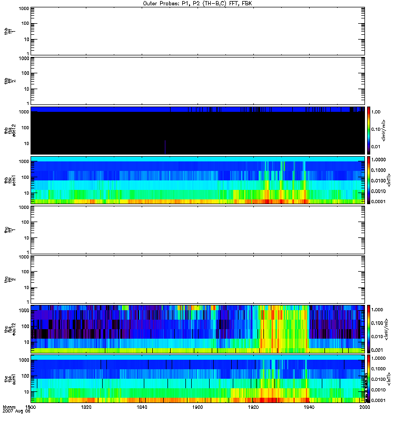Click the thc fbk scm1 color bar
Viewport: 395px width, 422px height.
tap(369, 379)
